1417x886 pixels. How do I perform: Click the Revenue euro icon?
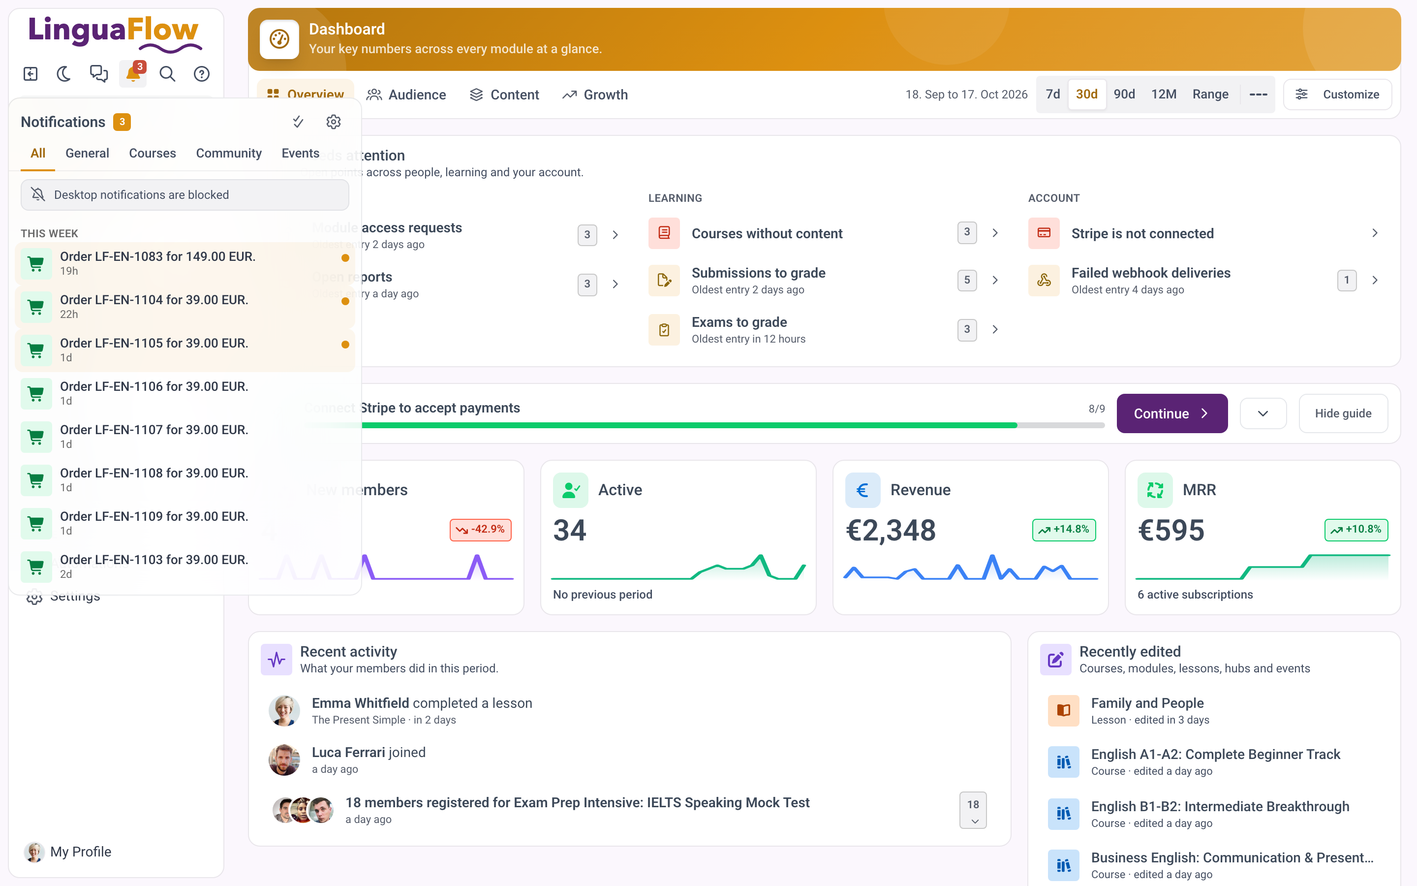point(863,490)
